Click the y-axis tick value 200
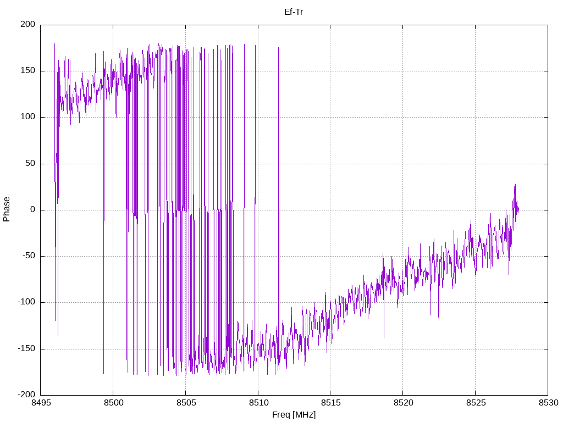563x422 pixels. tap(28, 24)
